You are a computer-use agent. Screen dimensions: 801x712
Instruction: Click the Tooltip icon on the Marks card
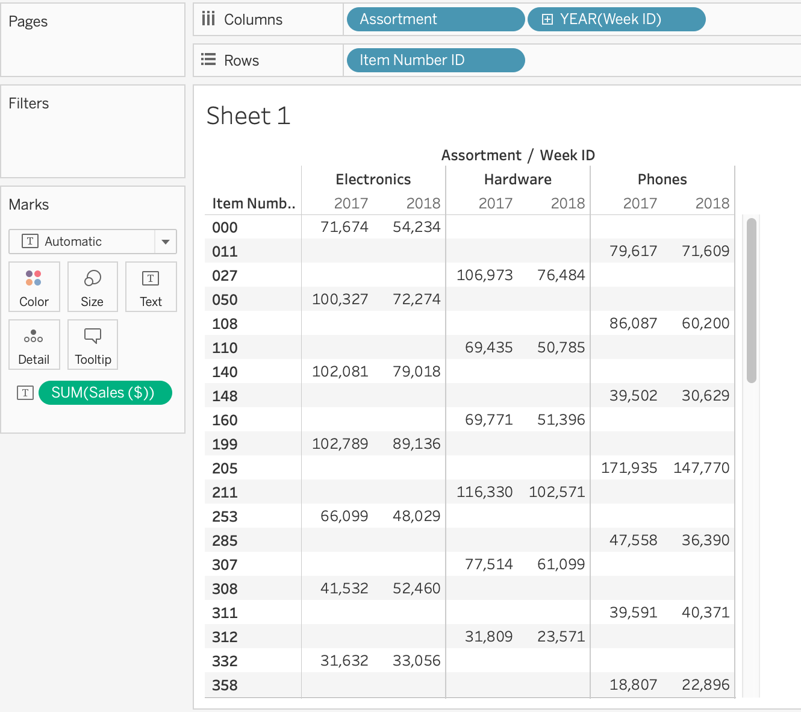click(92, 345)
